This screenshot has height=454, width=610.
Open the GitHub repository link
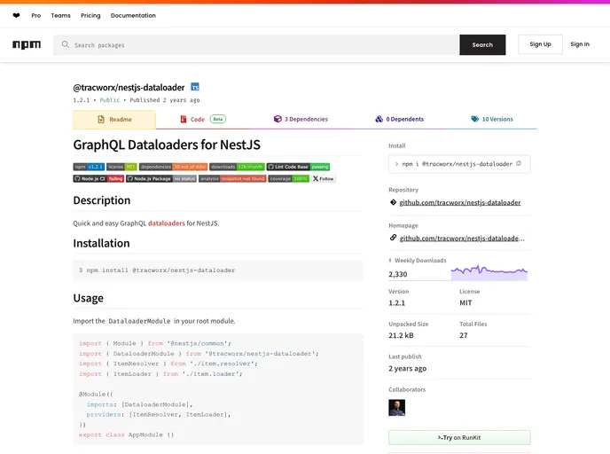460,203
